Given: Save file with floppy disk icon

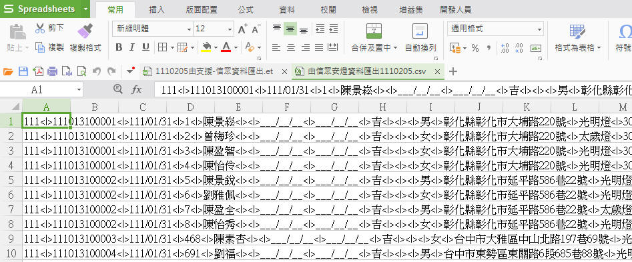Looking at the screenshot, I should coord(23,71).
